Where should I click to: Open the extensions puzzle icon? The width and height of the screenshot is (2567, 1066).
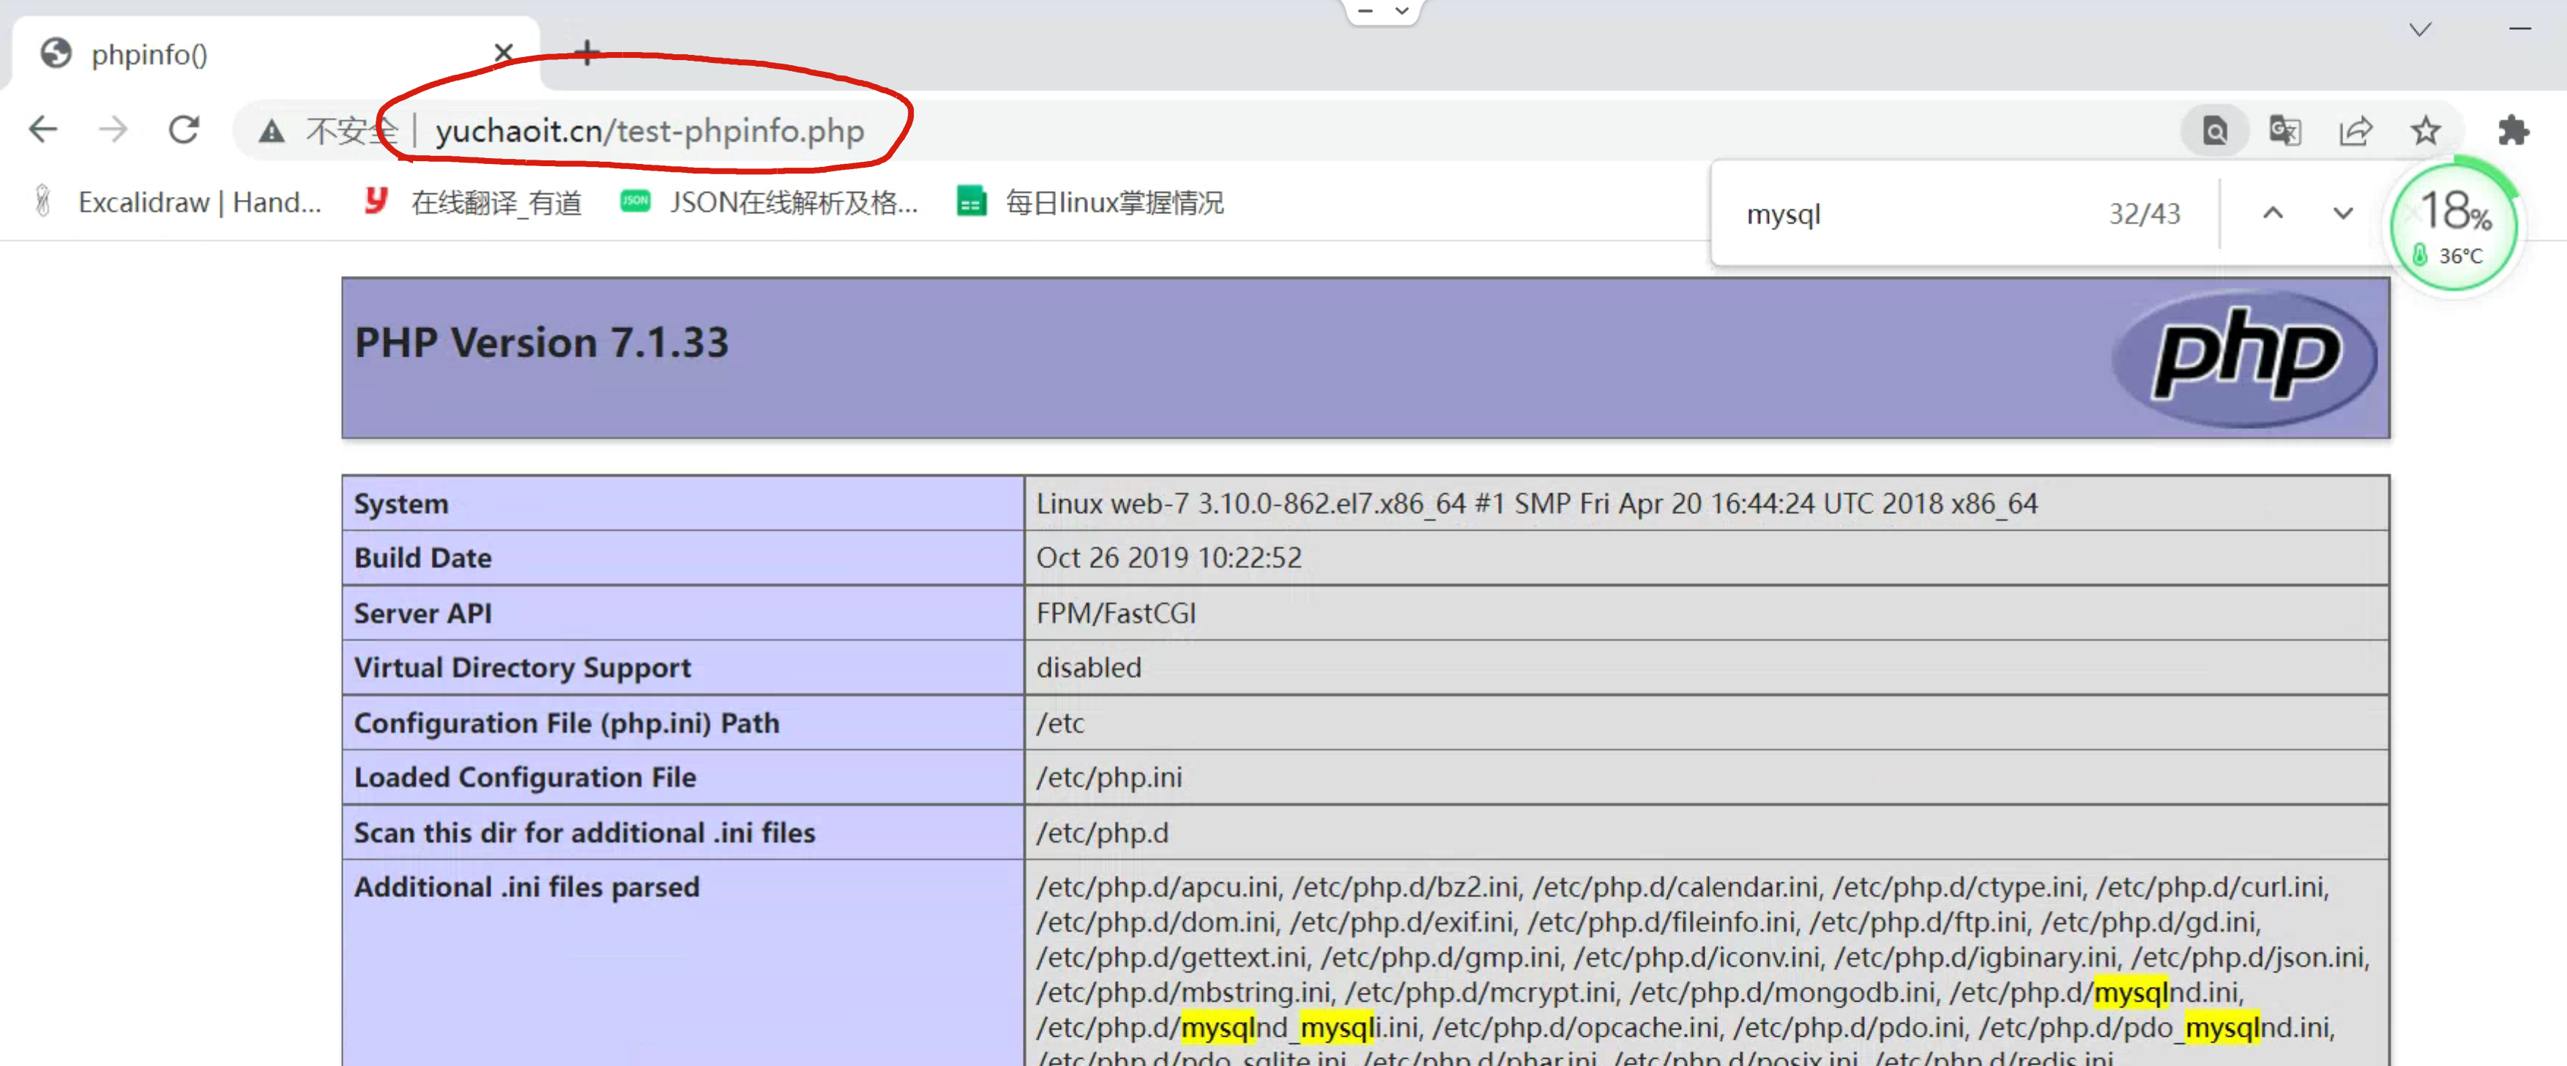point(2514,130)
